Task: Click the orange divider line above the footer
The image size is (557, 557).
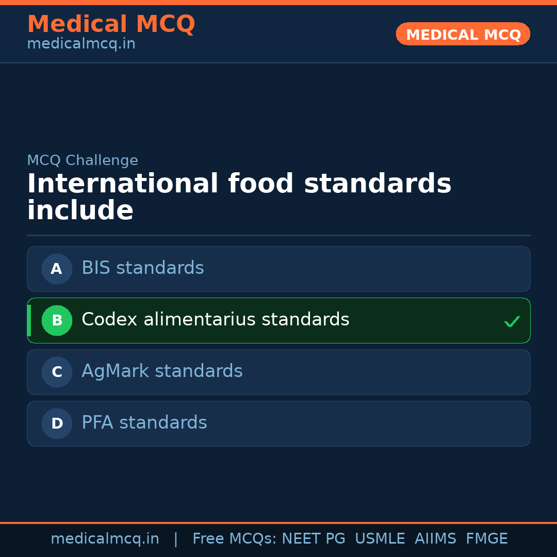Action: click(278, 522)
